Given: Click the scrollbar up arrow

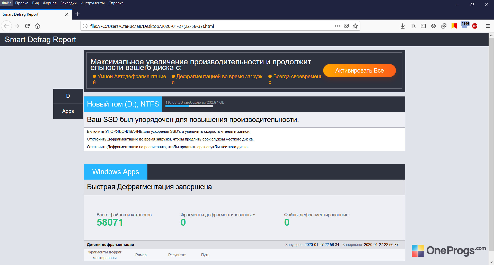Looking at the screenshot, I should [491, 36].
